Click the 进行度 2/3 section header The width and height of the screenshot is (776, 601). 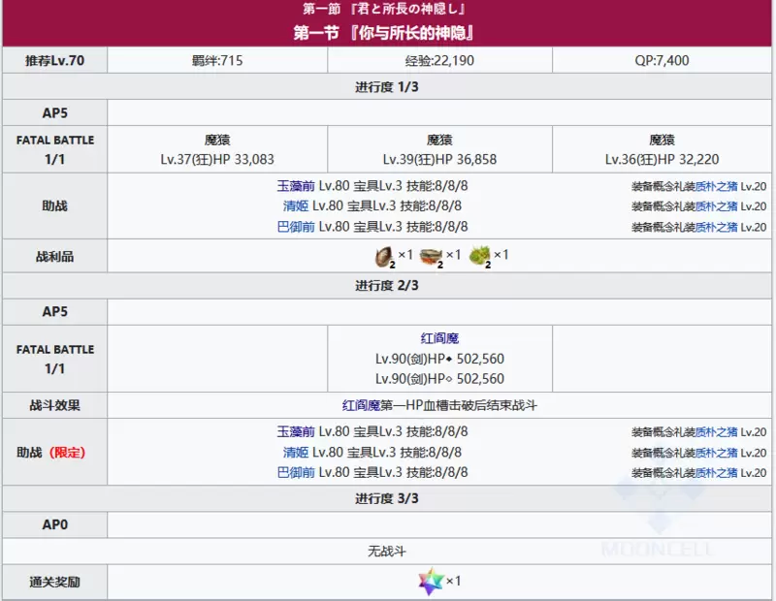point(387,286)
